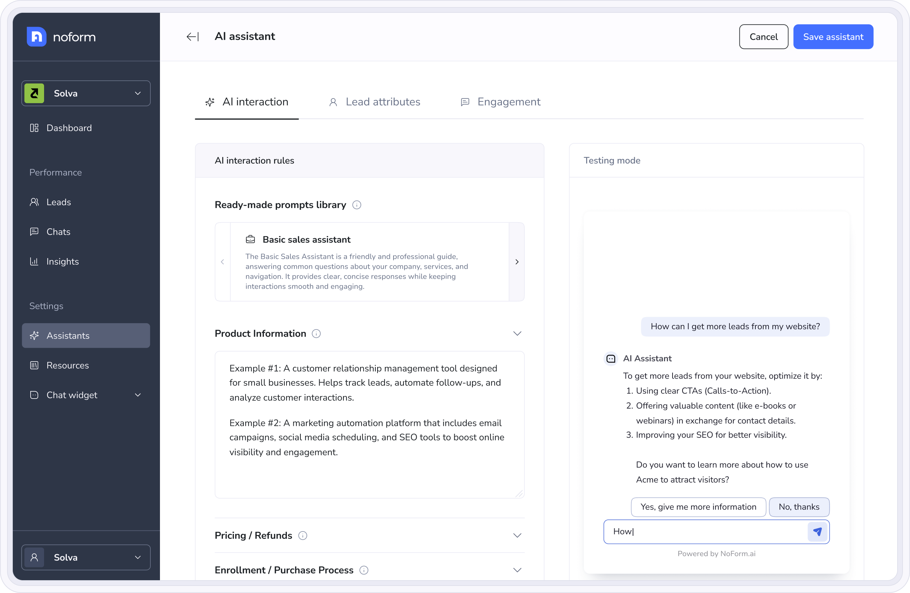Viewport: 910px width, 593px height.
Task: Expand the Pricing / Refunds section chevron
Action: pyautogui.click(x=517, y=536)
